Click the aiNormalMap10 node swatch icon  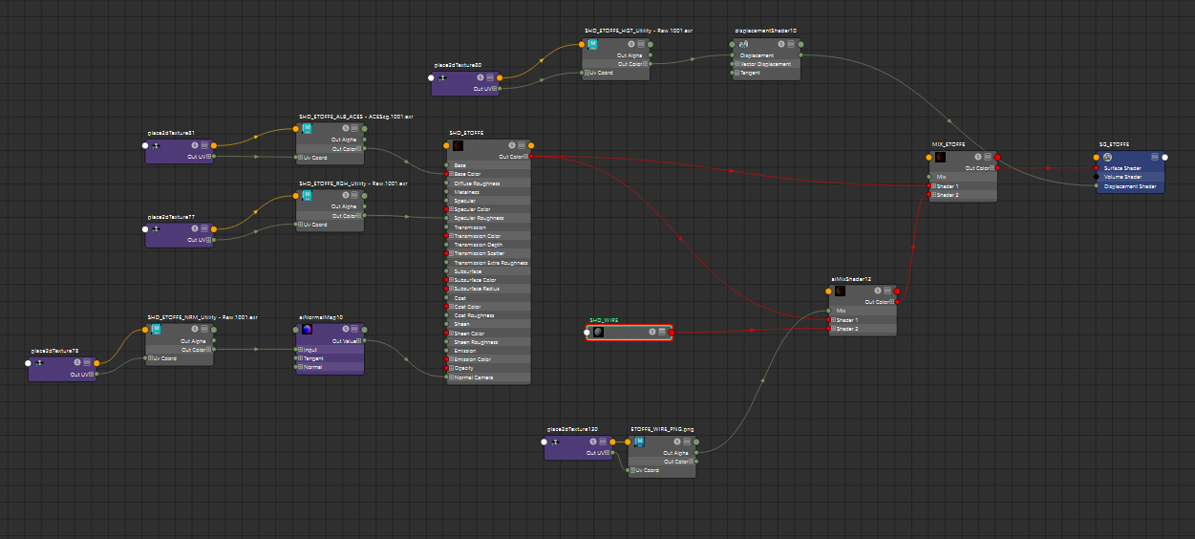308,330
